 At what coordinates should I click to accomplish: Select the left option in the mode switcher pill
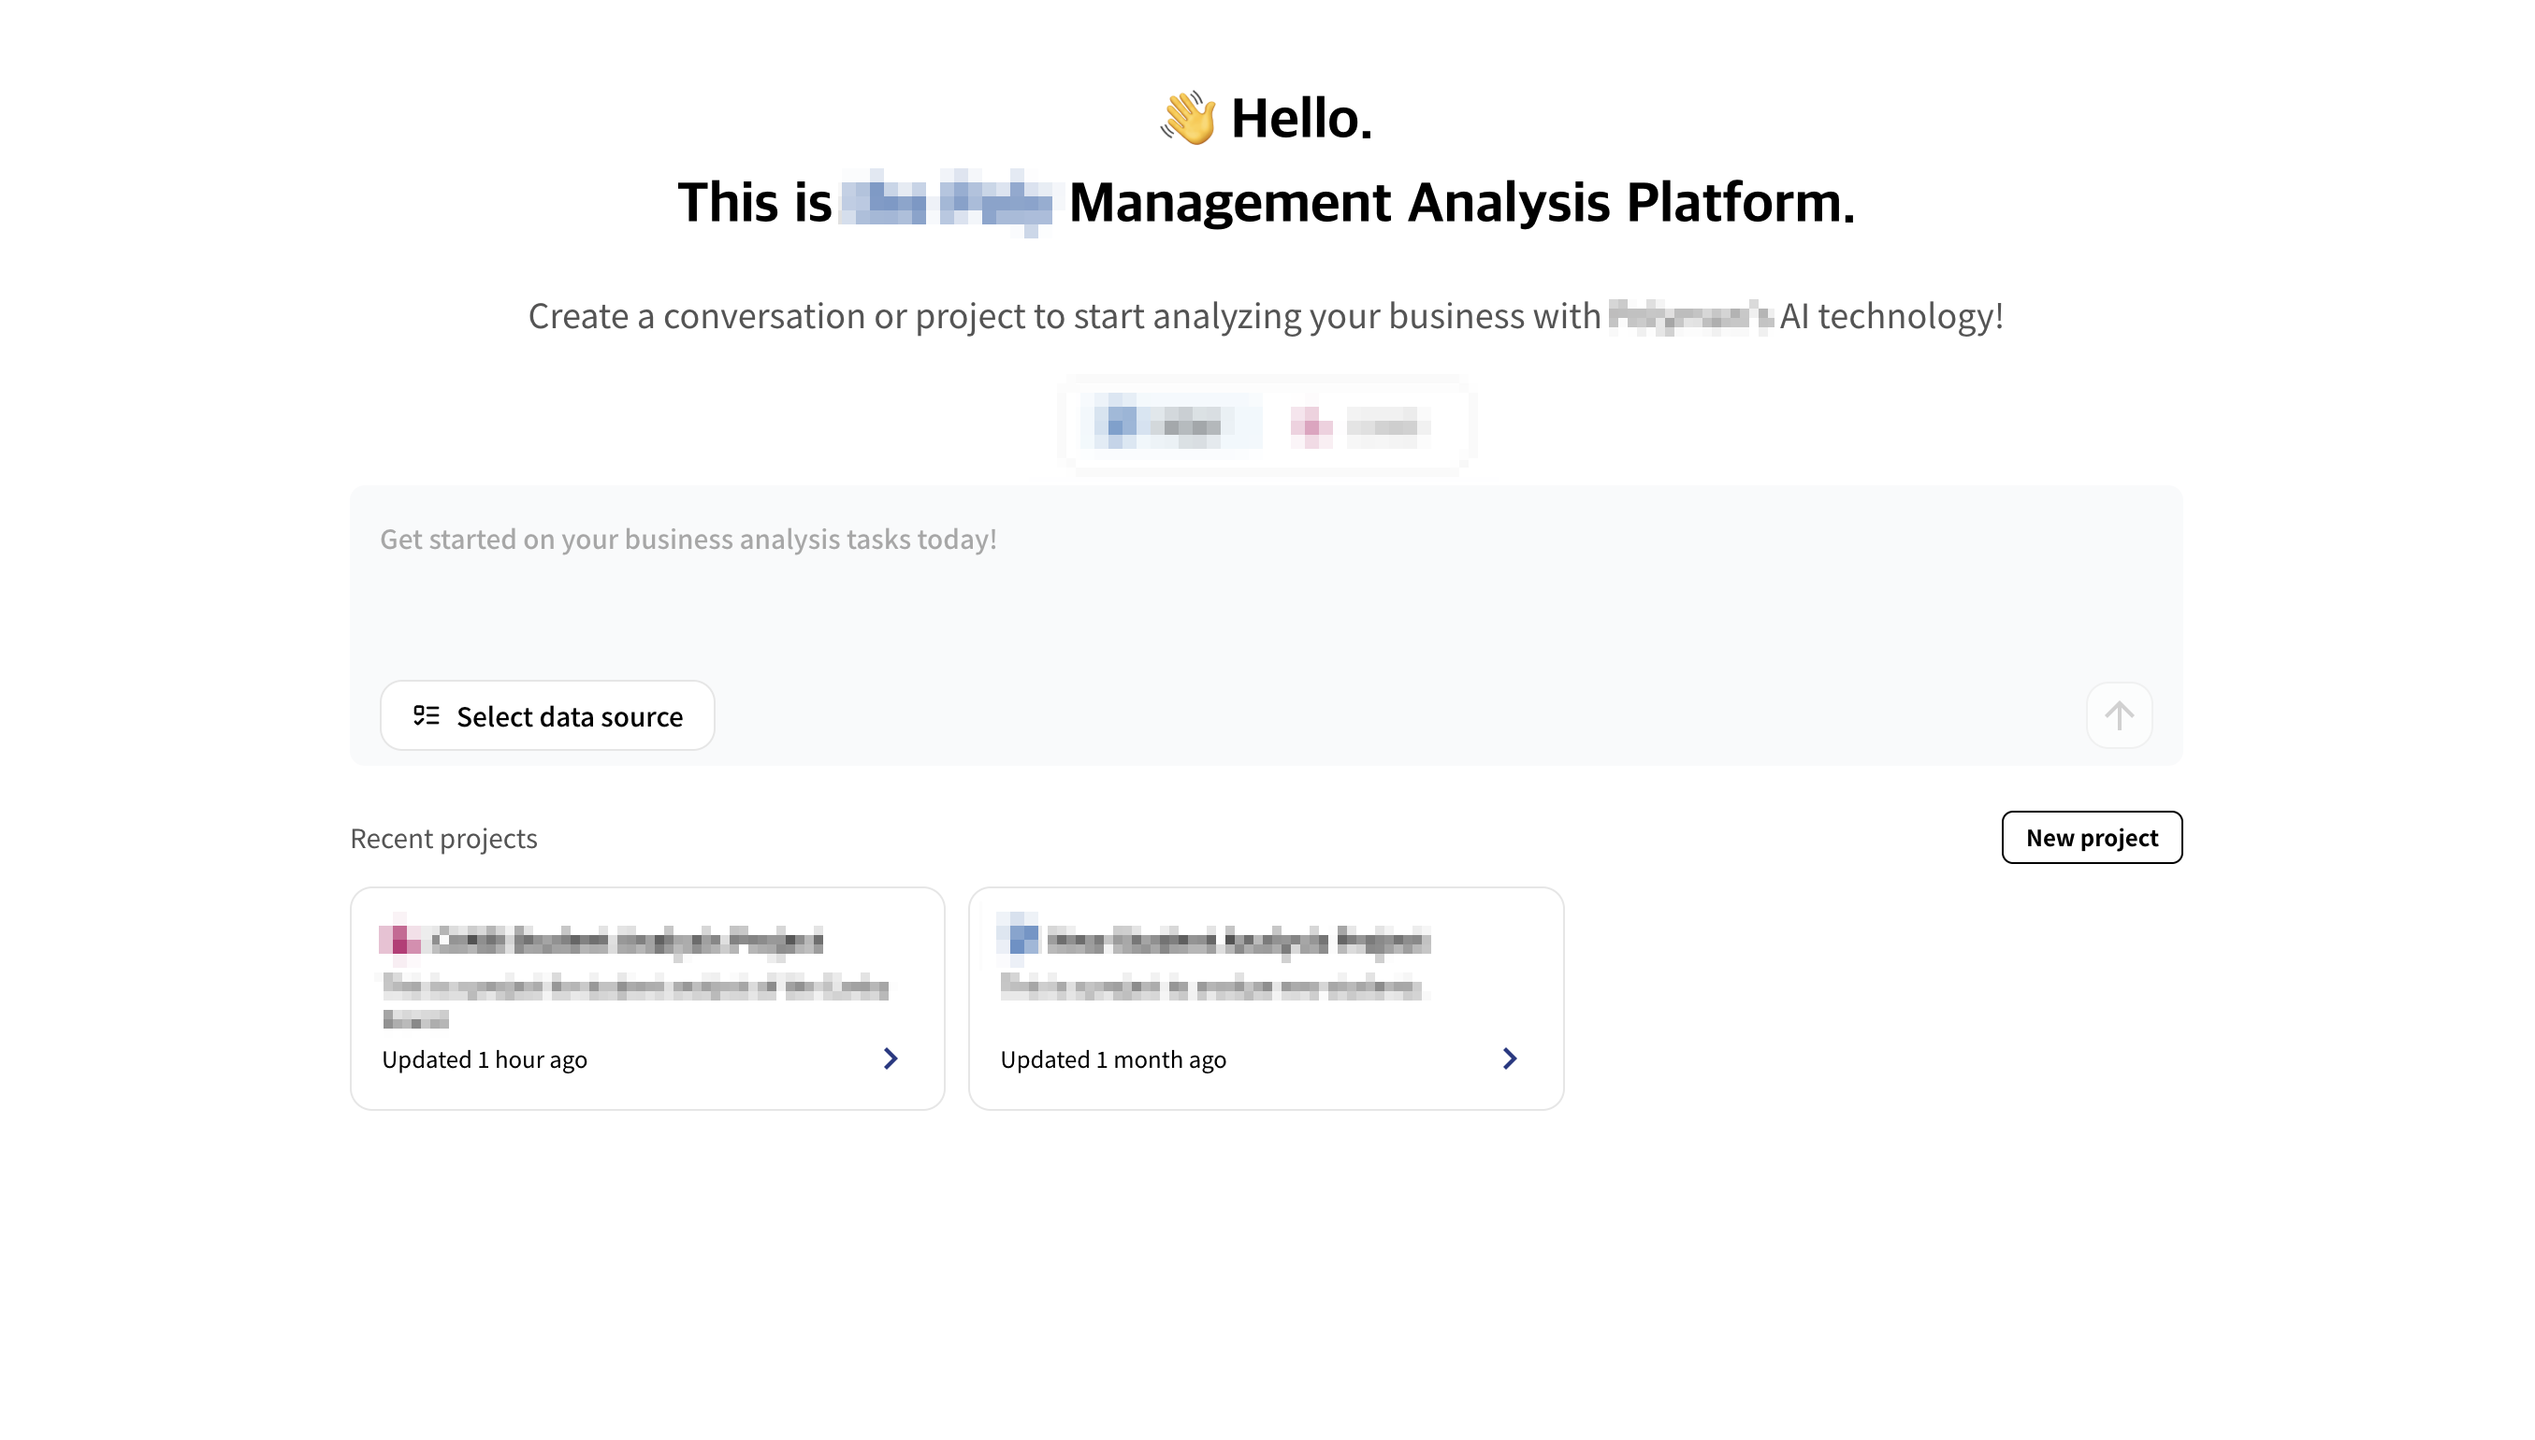click(x=1172, y=425)
